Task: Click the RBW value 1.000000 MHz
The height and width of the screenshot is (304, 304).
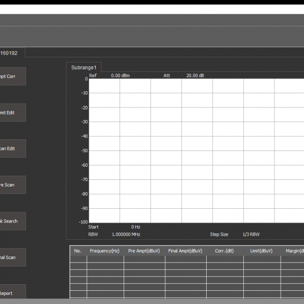Action: [126, 235]
